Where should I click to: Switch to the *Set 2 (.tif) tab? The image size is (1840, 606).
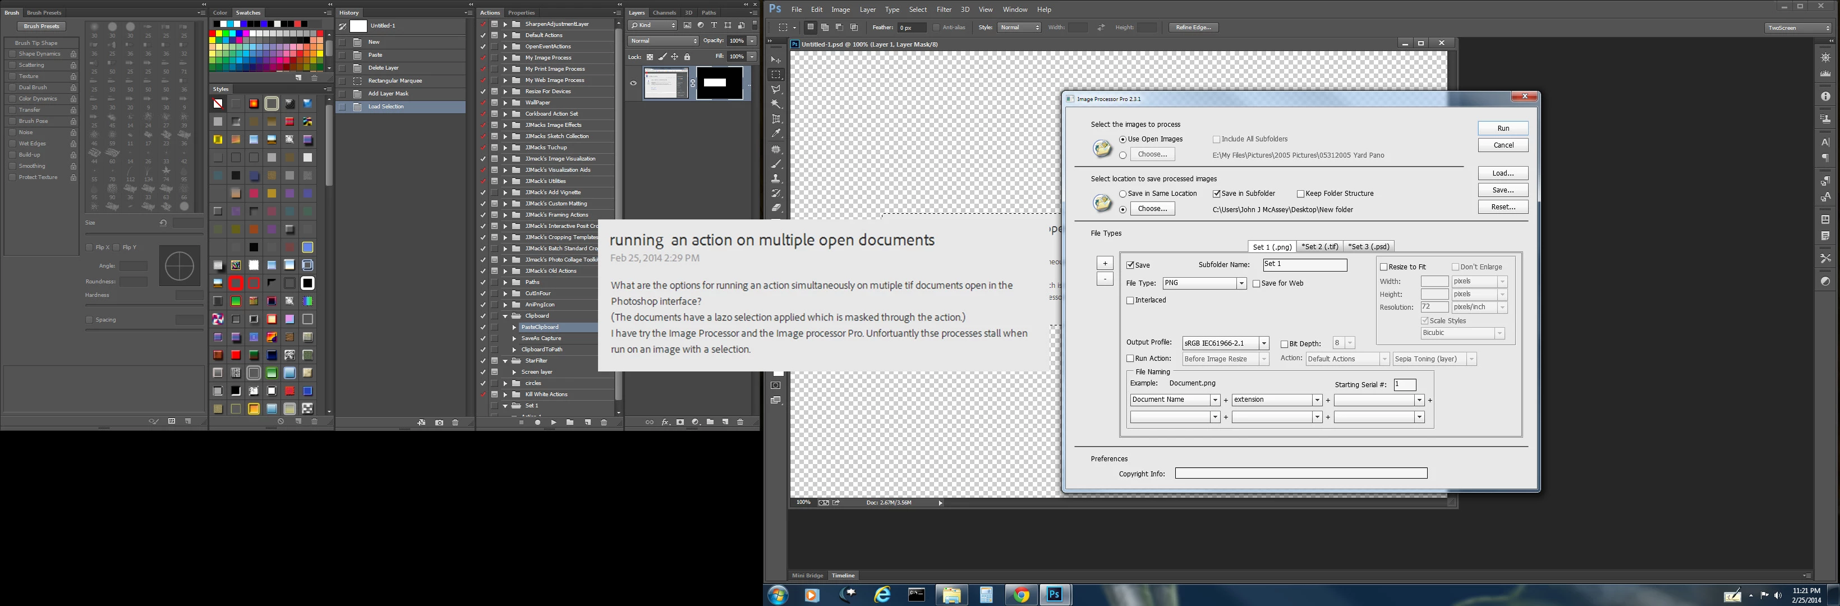point(1319,246)
